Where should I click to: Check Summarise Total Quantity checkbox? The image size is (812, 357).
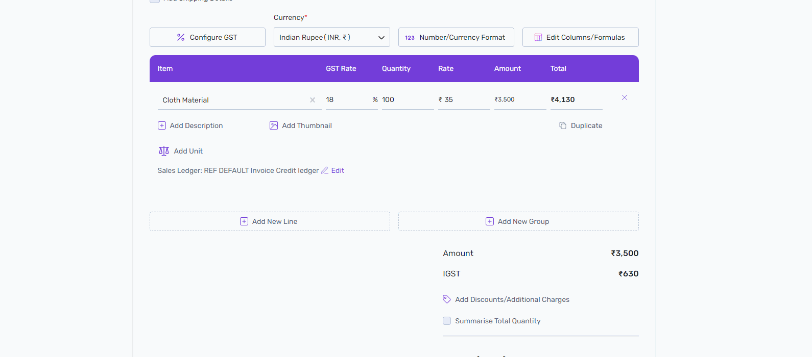tap(447, 321)
